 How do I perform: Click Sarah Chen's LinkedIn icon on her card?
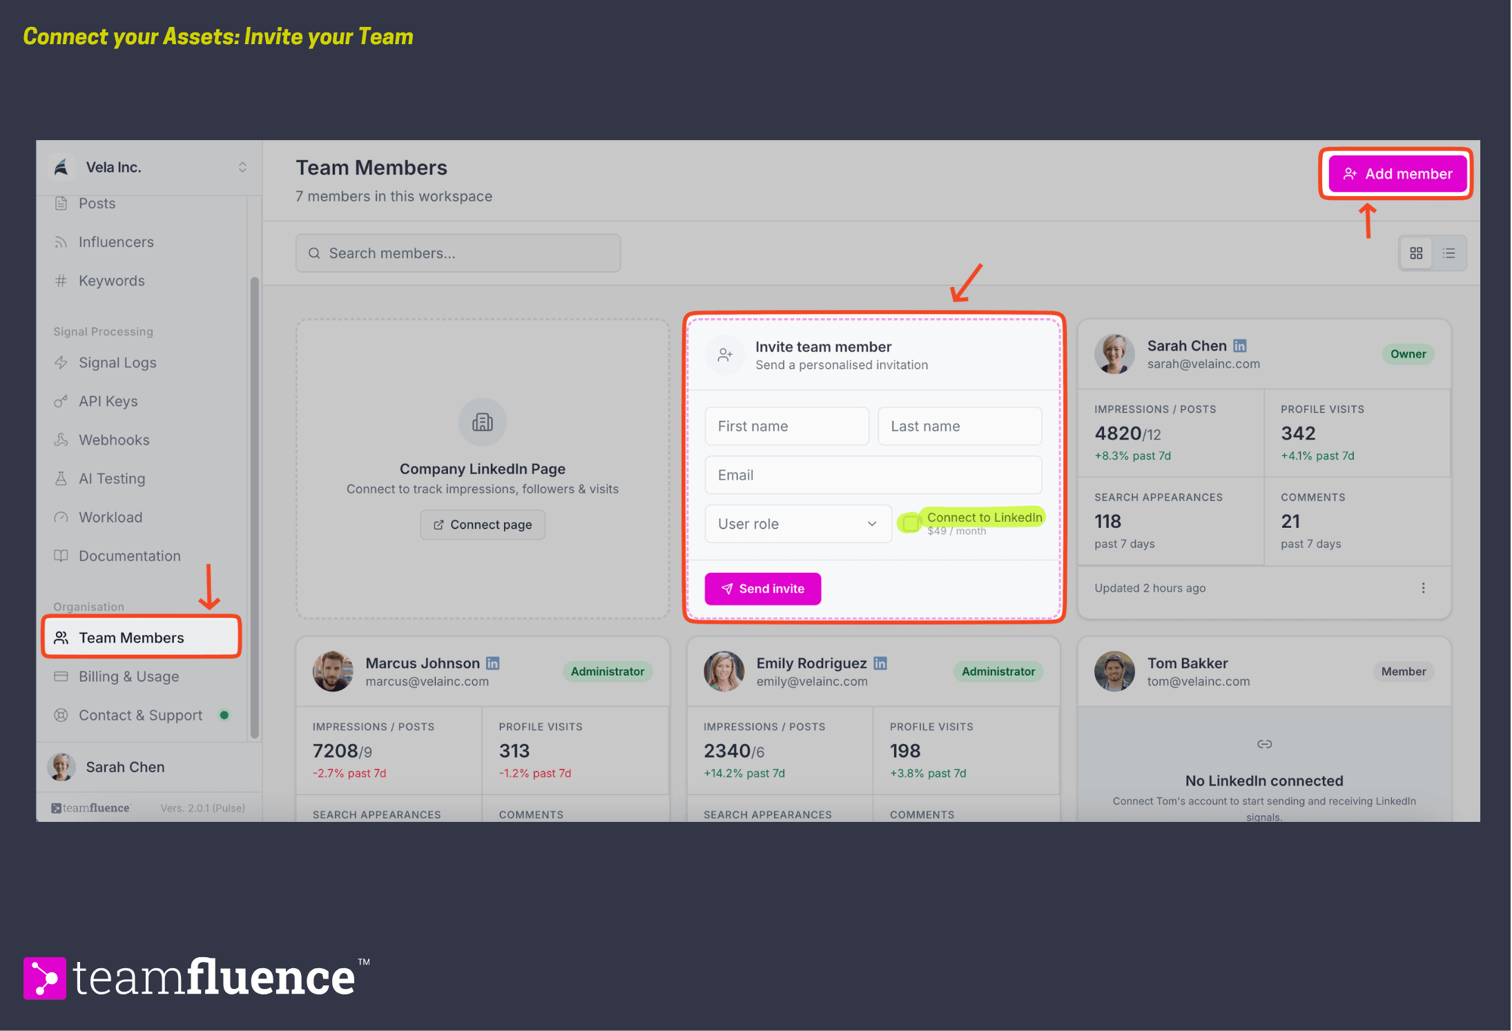click(1240, 346)
